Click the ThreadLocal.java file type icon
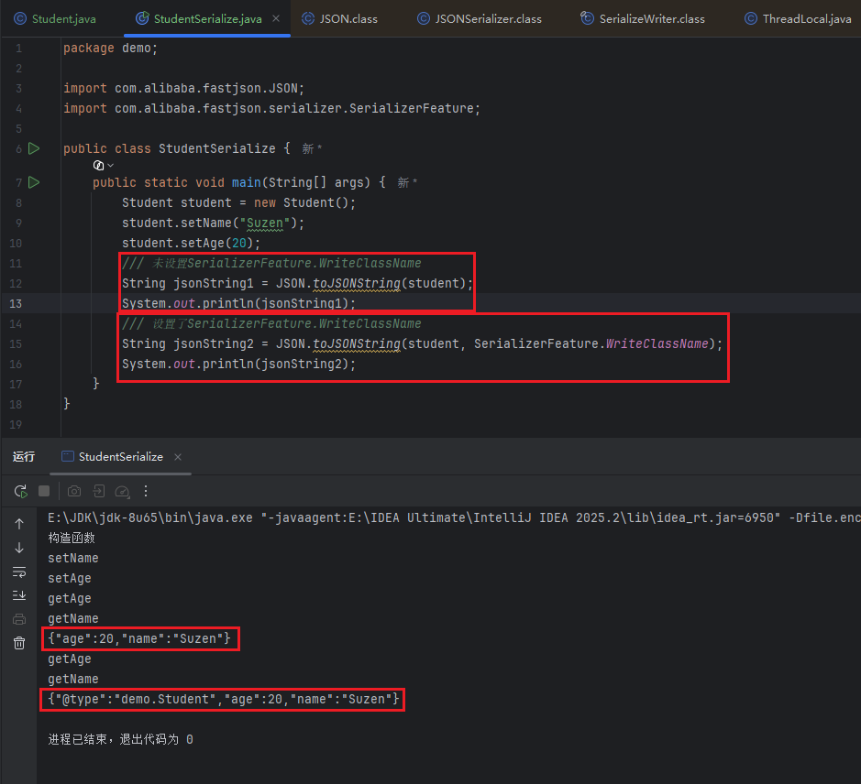The width and height of the screenshot is (861, 784). (x=751, y=18)
